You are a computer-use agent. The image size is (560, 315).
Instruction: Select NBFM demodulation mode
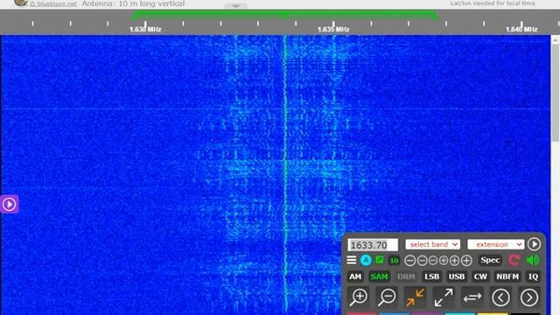coord(507,276)
